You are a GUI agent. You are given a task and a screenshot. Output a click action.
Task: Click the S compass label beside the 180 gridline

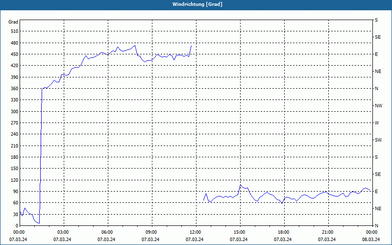coord(376,157)
